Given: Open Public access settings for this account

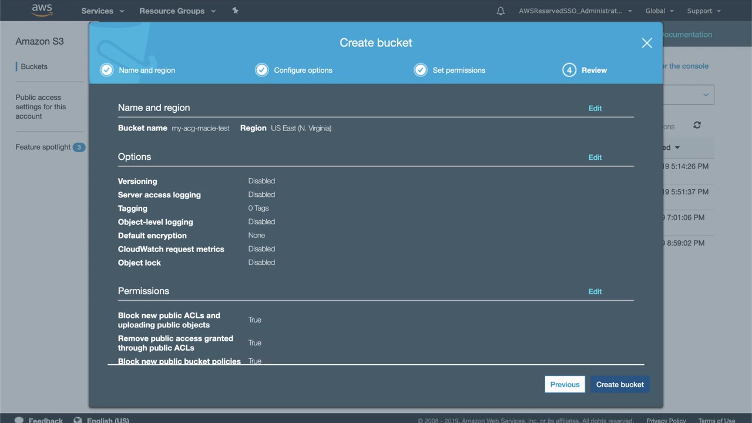Looking at the screenshot, I should click(x=41, y=107).
